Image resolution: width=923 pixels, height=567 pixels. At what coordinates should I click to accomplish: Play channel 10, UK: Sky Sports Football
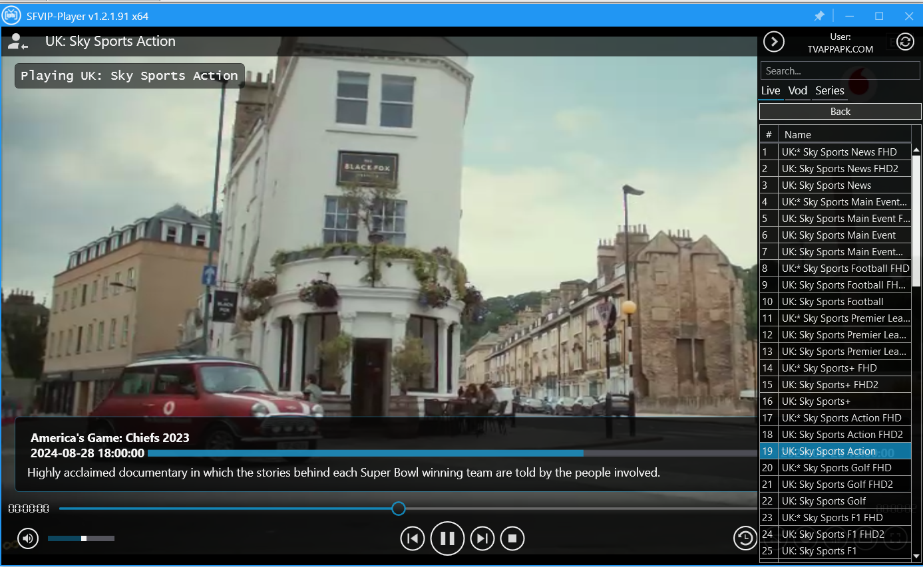pyautogui.click(x=835, y=302)
